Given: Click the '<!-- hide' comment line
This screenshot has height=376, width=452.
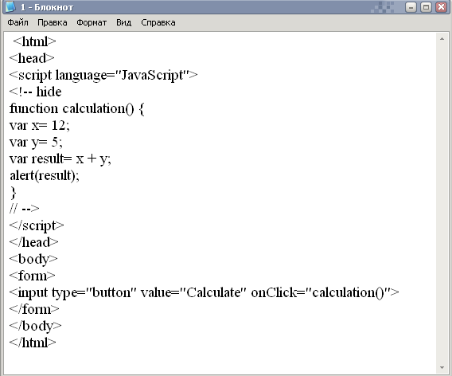Looking at the screenshot, I should [36, 92].
